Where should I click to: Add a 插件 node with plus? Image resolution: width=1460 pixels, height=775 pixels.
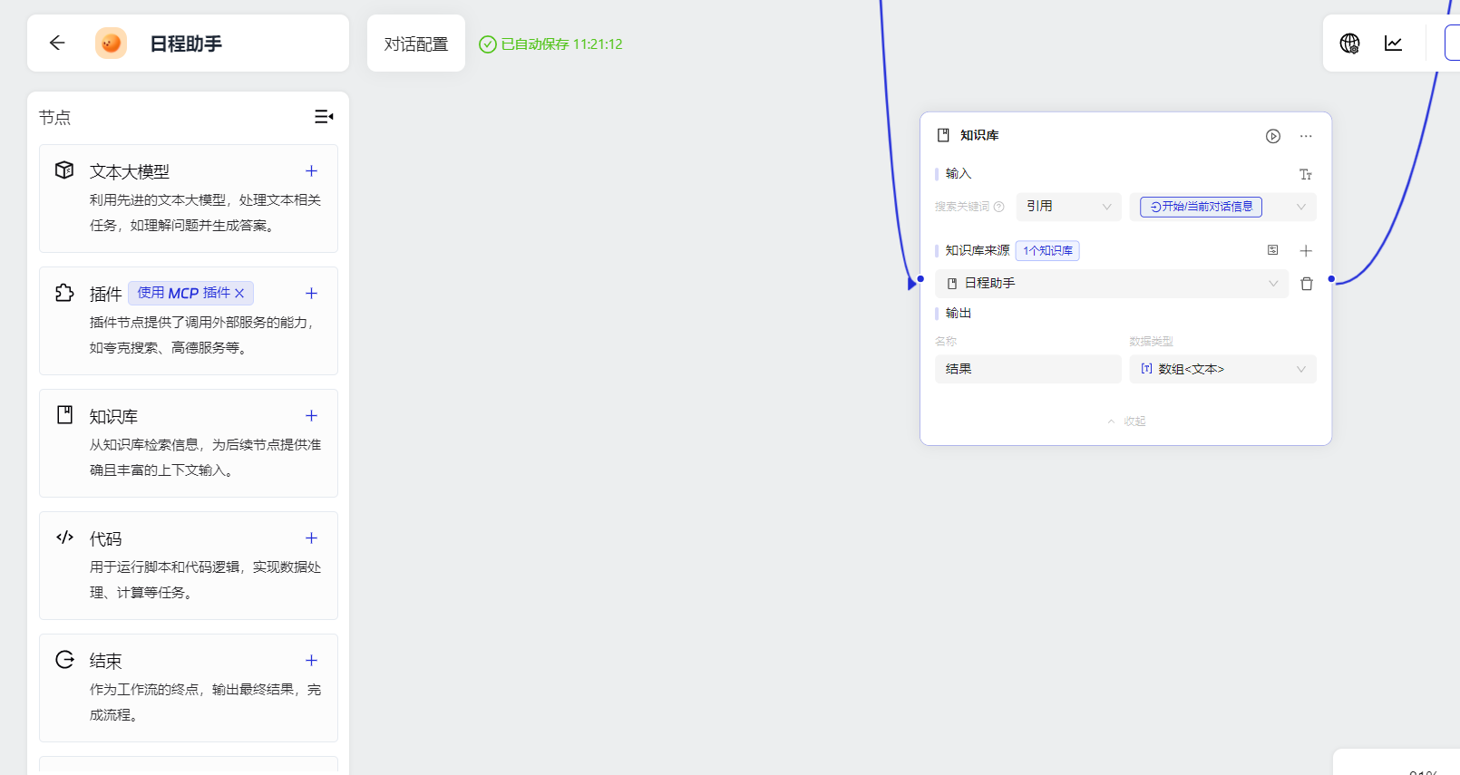311,294
